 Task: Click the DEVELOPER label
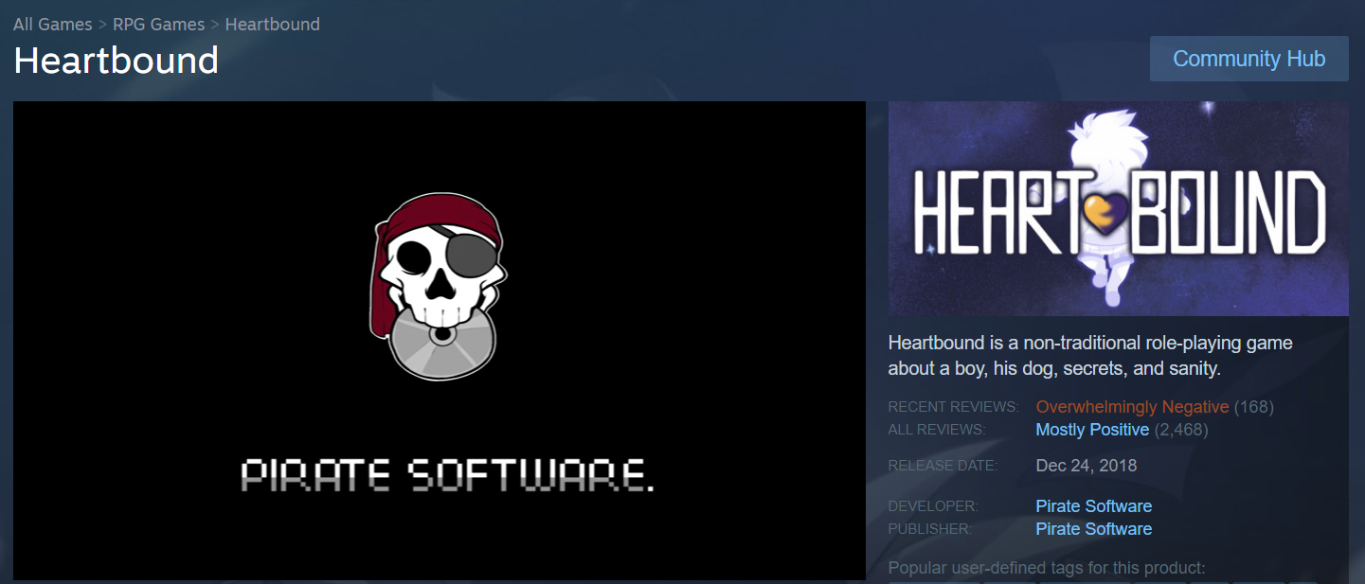(x=933, y=506)
